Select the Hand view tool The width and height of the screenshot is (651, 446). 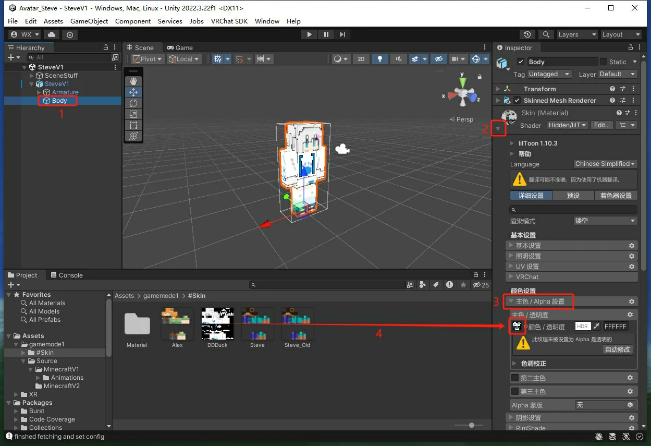[x=133, y=81]
